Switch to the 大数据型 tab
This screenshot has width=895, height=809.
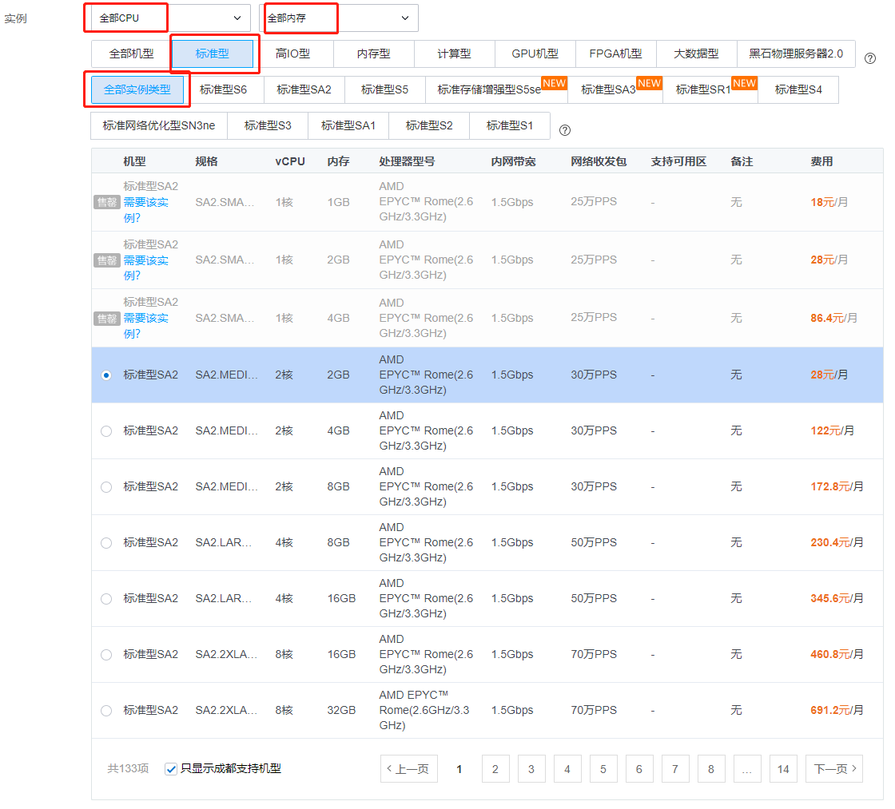(696, 54)
